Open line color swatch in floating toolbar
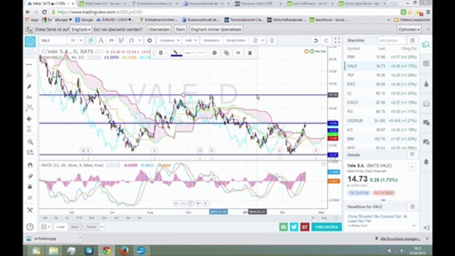This screenshot has width=455, height=256. click(177, 53)
